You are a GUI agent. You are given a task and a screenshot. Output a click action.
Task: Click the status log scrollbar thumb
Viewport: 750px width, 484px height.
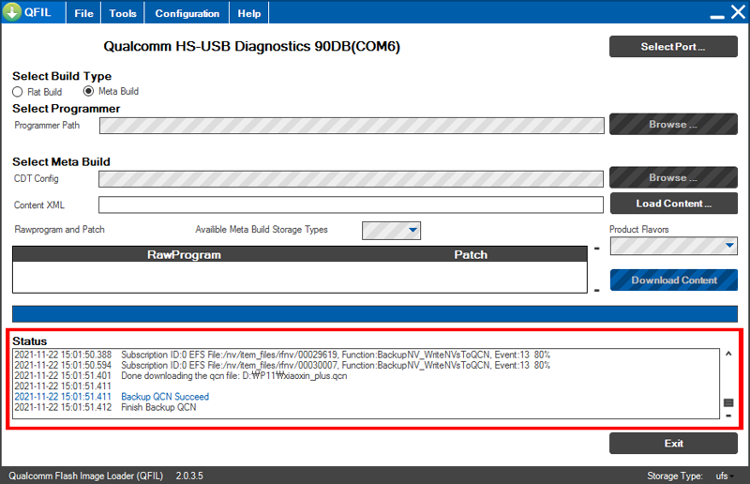pyautogui.click(x=728, y=402)
